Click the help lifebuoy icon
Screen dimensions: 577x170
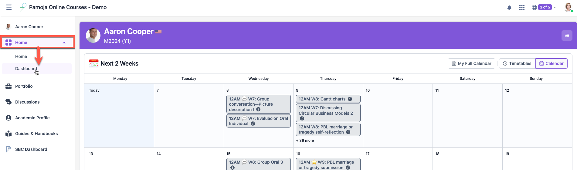534,7
